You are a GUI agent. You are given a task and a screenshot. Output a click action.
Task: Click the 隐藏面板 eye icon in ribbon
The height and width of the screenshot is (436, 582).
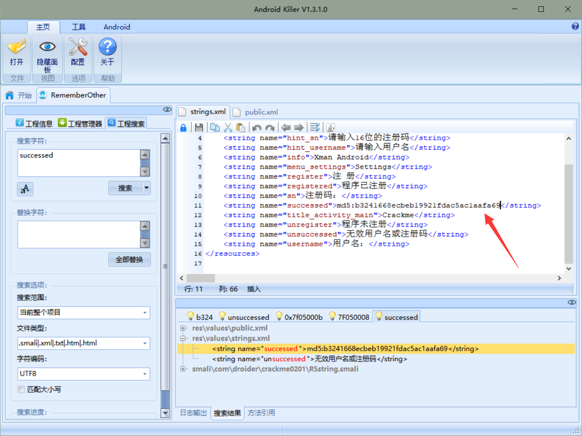[x=47, y=47]
